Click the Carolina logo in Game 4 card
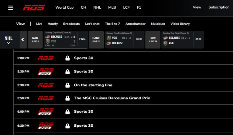 click(48, 37)
